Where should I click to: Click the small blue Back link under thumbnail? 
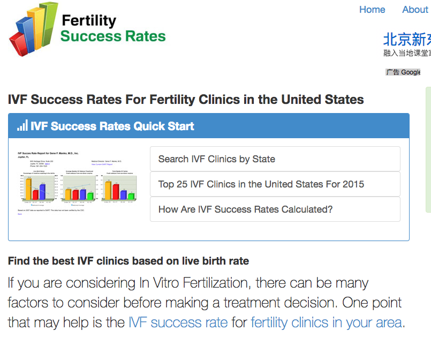[x=20, y=214]
